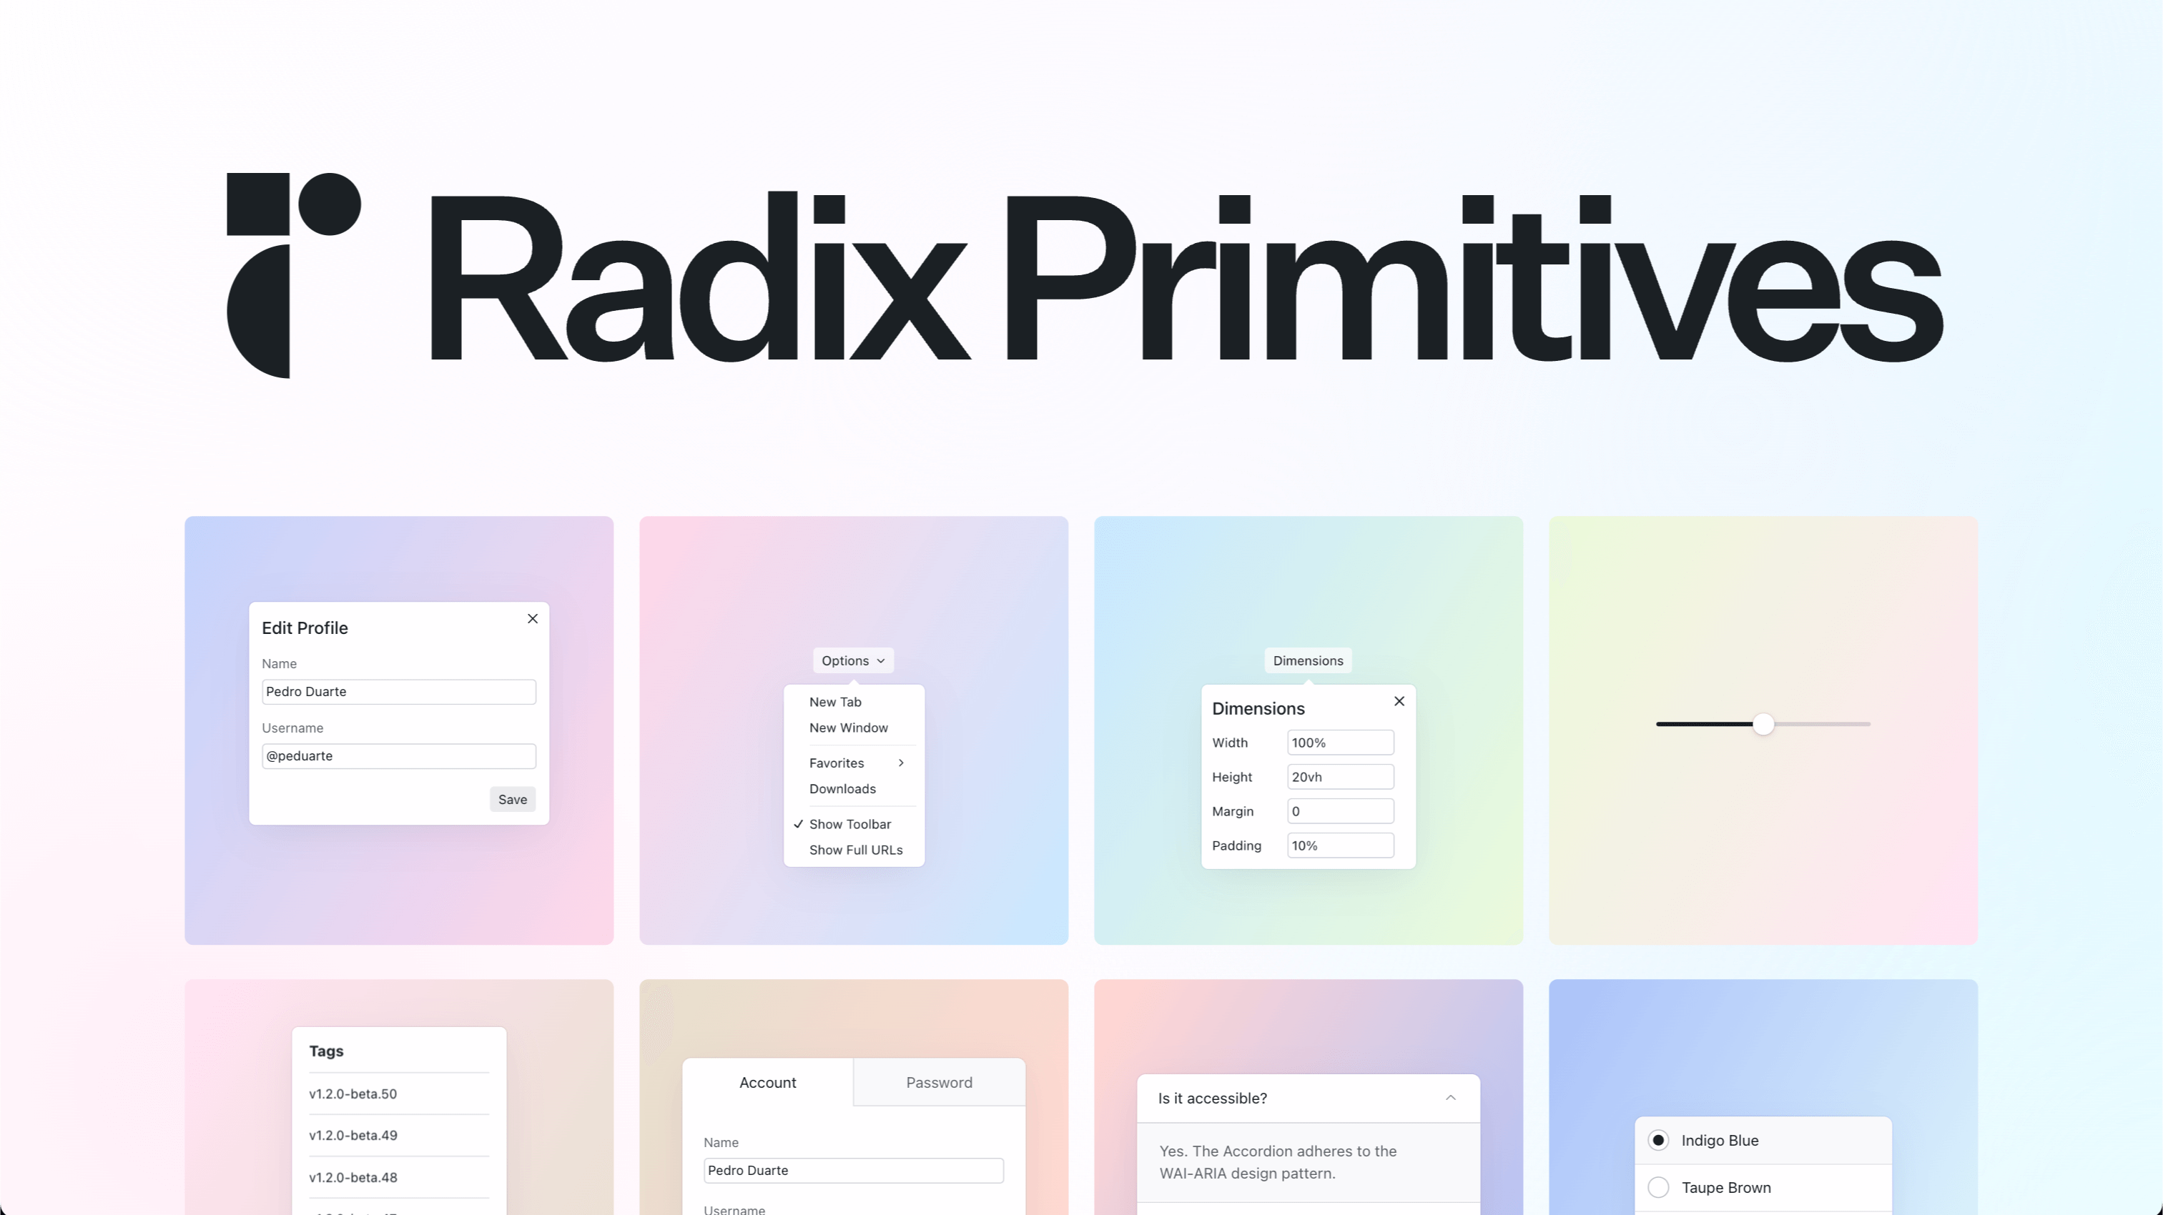
Task: Click the close icon on Dimensions dialog
Action: tap(1396, 701)
